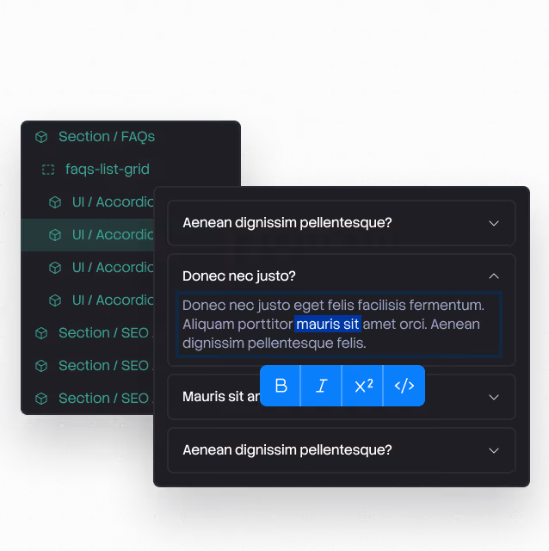Expand the Mauris sit accordion chevron
The height and width of the screenshot is (551, 549).
(494, 397)
